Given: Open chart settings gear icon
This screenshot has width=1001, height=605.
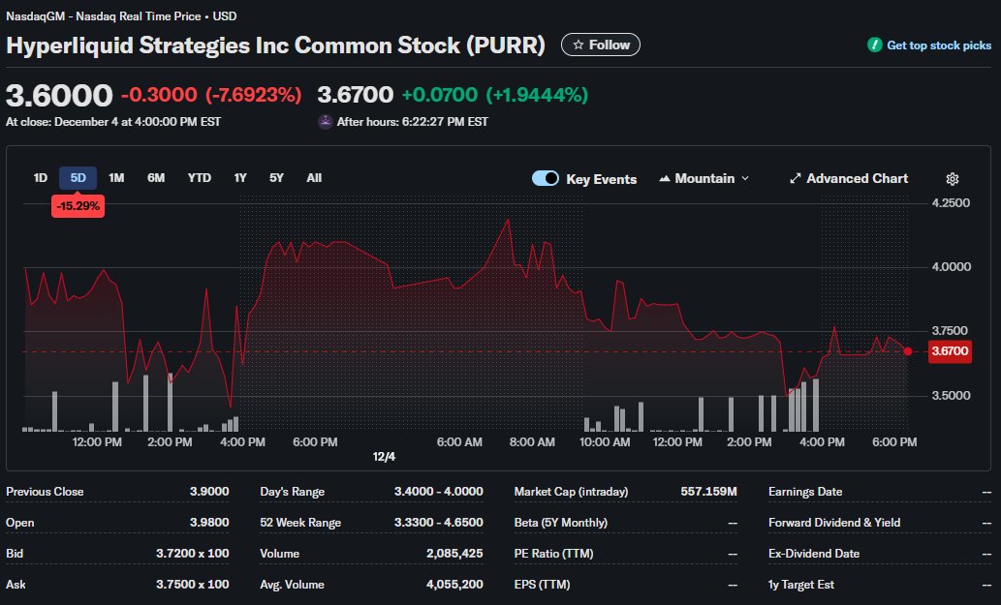Looking at the screenshot, I should 953,179.
